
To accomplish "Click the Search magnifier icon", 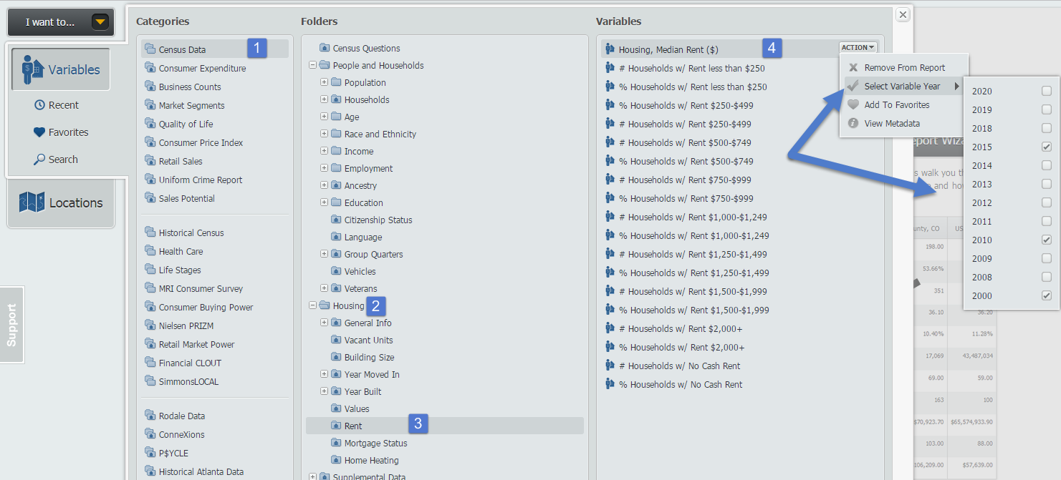I will [39, 160].
